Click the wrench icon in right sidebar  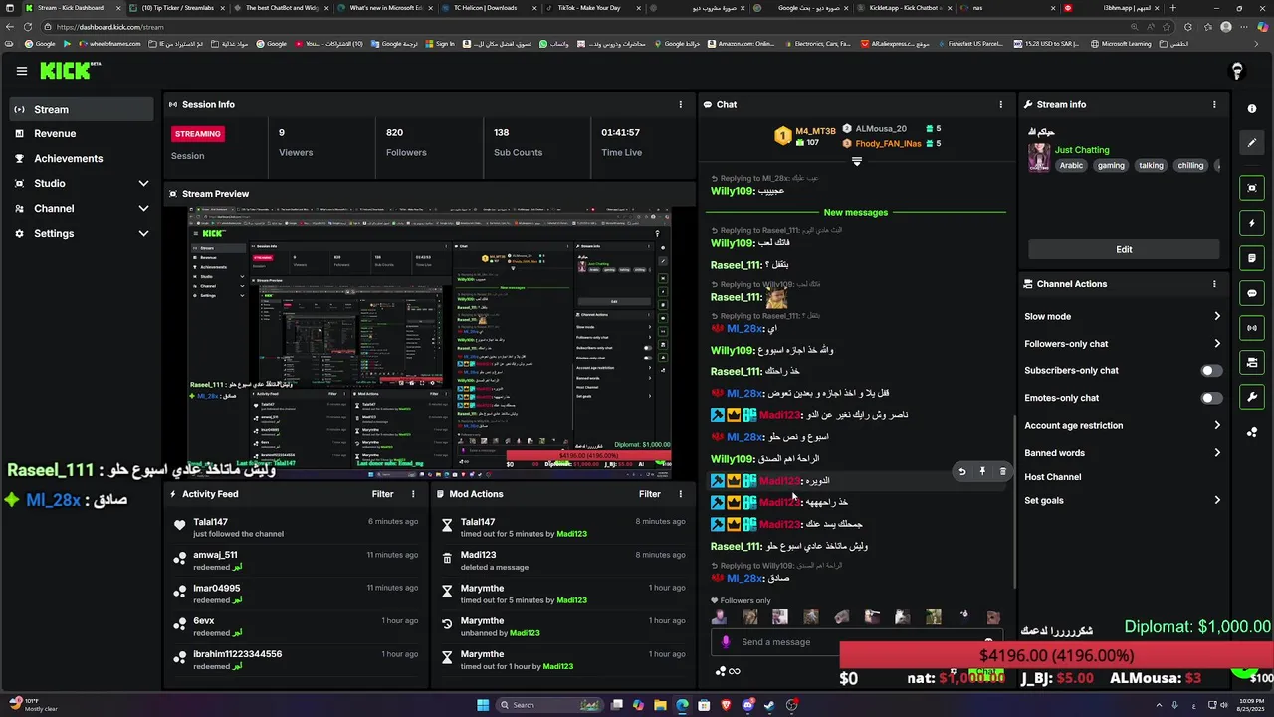pyautogui.click(x=1252, y=397)
